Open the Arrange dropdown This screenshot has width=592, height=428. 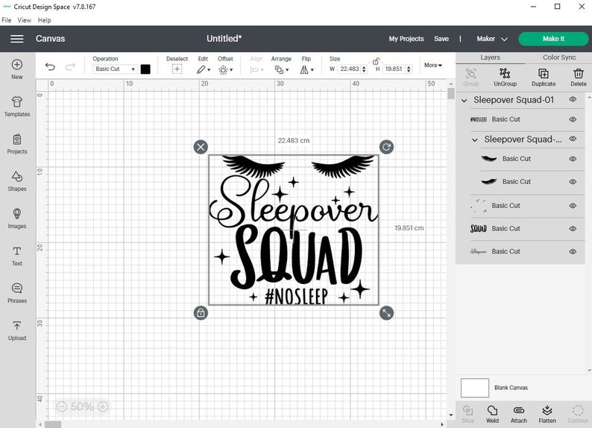pos(281,69)
